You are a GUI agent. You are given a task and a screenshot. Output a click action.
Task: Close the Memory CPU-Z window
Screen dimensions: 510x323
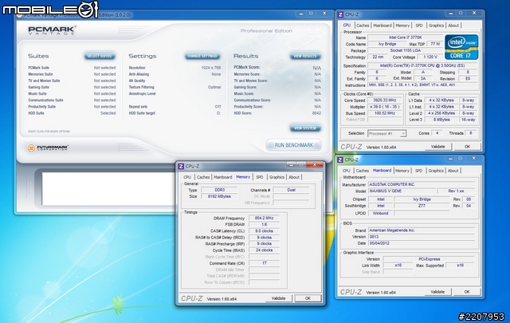coord(315,165)
